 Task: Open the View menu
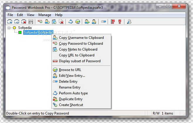point(31,15)
